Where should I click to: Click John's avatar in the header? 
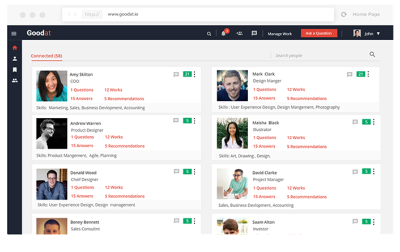click(x=357, y=33)
